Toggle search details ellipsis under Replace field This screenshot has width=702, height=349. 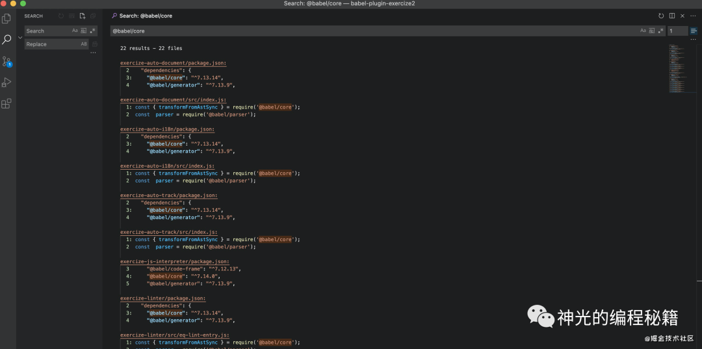click(x=93, y=53)
